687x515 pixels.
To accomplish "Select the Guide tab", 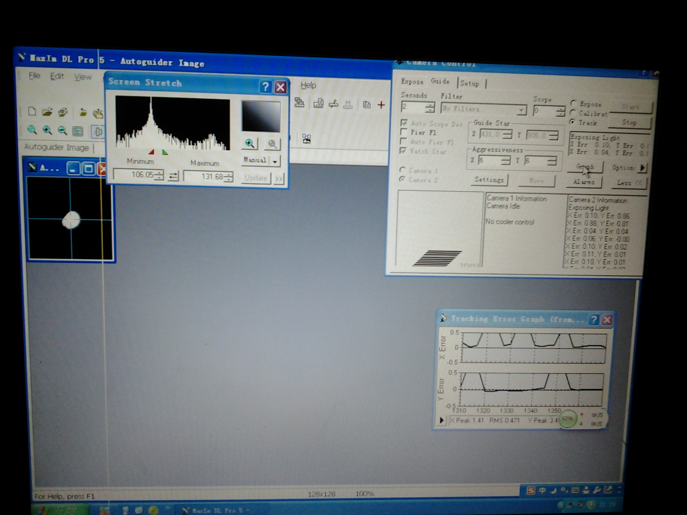I will [x=440, y=81].
